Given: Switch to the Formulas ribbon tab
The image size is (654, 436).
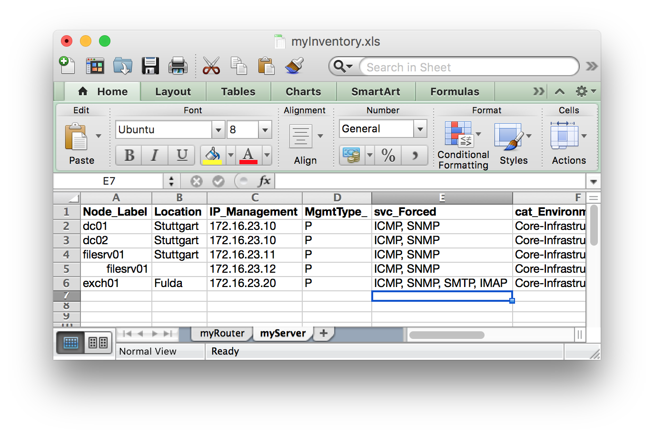Looking at the screenshot, I should point(455,91).
